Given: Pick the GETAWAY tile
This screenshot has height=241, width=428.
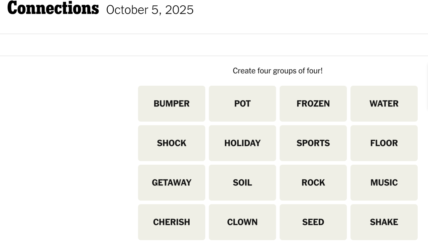Looking at the screenshot, I should click(x=172, y=182).
